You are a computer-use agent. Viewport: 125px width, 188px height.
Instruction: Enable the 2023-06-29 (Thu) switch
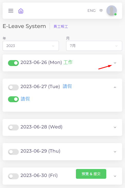point(13,152)
